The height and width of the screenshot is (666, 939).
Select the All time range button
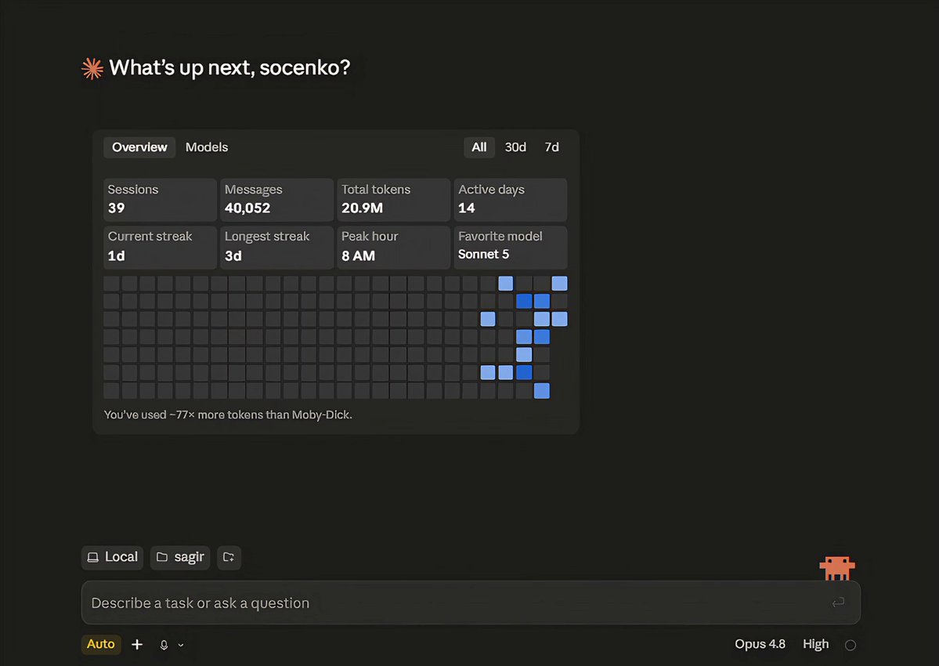coord(479,147)
